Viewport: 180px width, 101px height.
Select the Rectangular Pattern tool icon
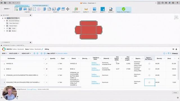click(34, 9)
